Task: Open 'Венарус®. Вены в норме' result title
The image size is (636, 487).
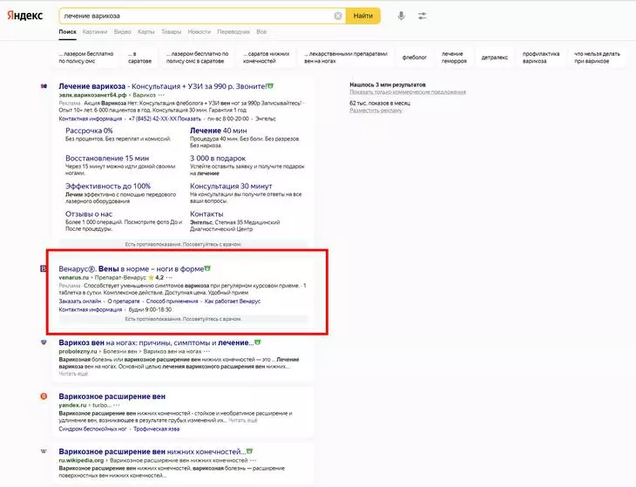Action: click(x=132, y=268)
